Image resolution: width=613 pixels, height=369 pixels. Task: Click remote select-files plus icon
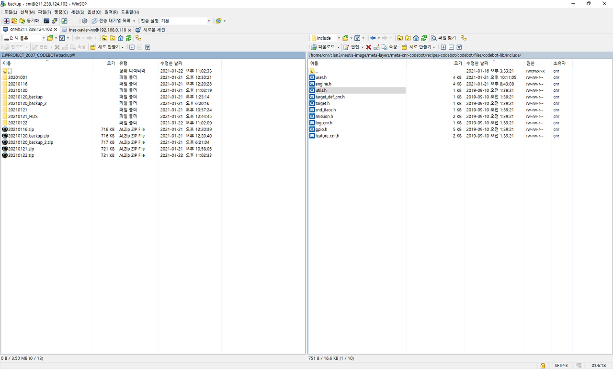(x=443, y=47)
